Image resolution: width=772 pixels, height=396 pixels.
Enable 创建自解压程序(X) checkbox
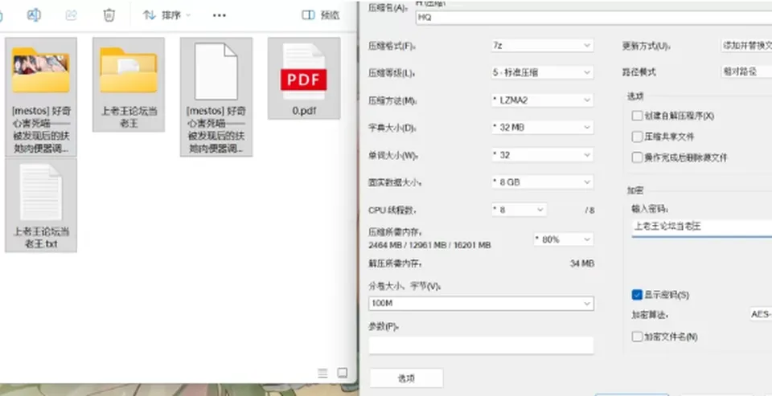pyautogui.click(x=637, y=116)
